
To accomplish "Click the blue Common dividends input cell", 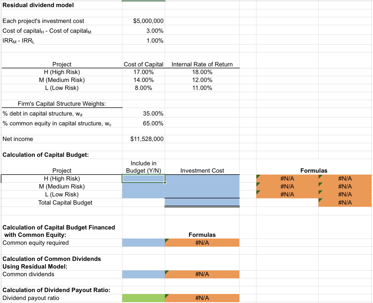I will pyautogui.click(x=143, y=274).
